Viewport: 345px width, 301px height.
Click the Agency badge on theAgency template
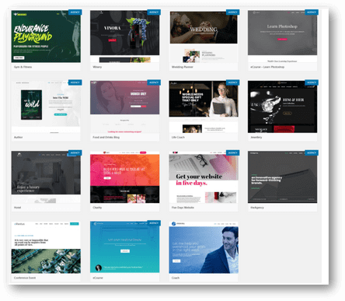[x=312, y=152]
